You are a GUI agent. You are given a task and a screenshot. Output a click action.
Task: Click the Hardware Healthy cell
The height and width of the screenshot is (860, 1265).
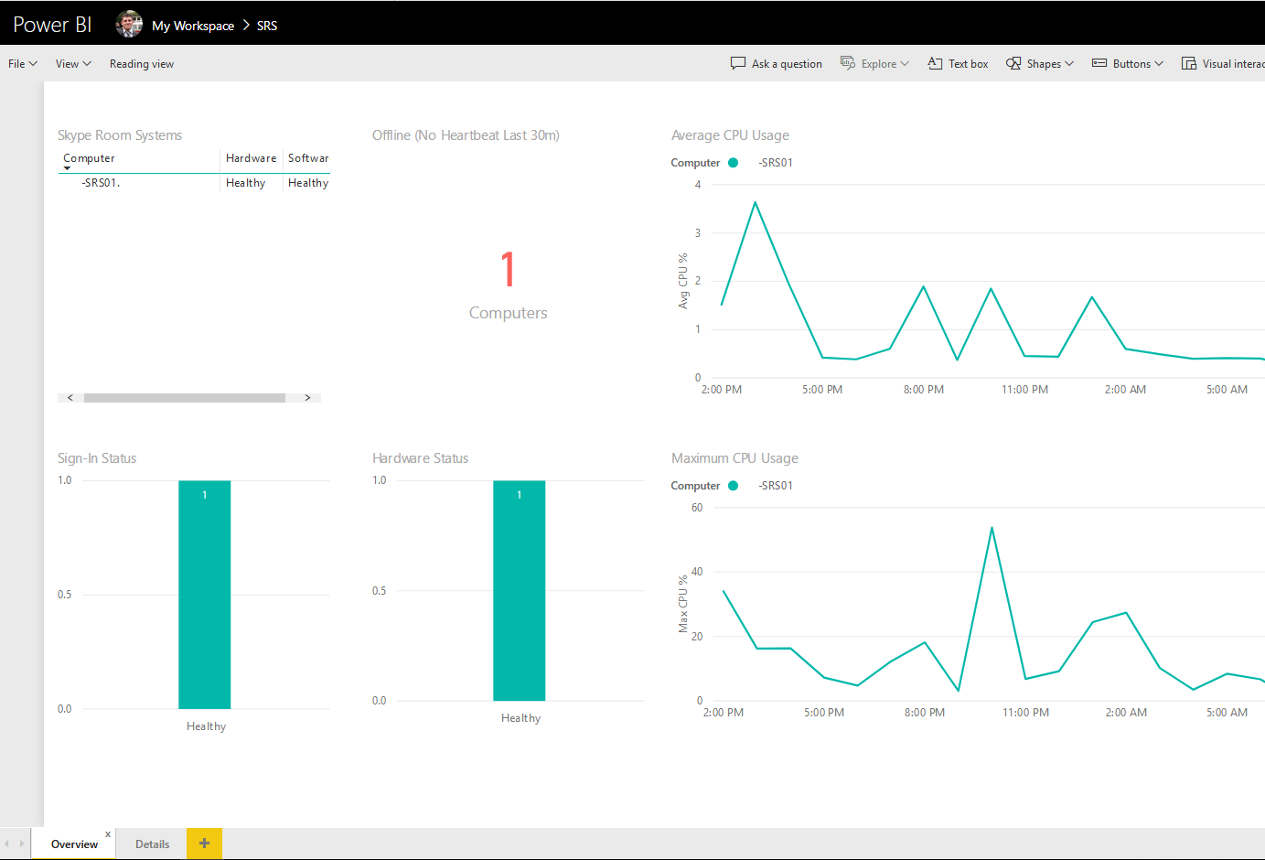click(x=245, y=183)
